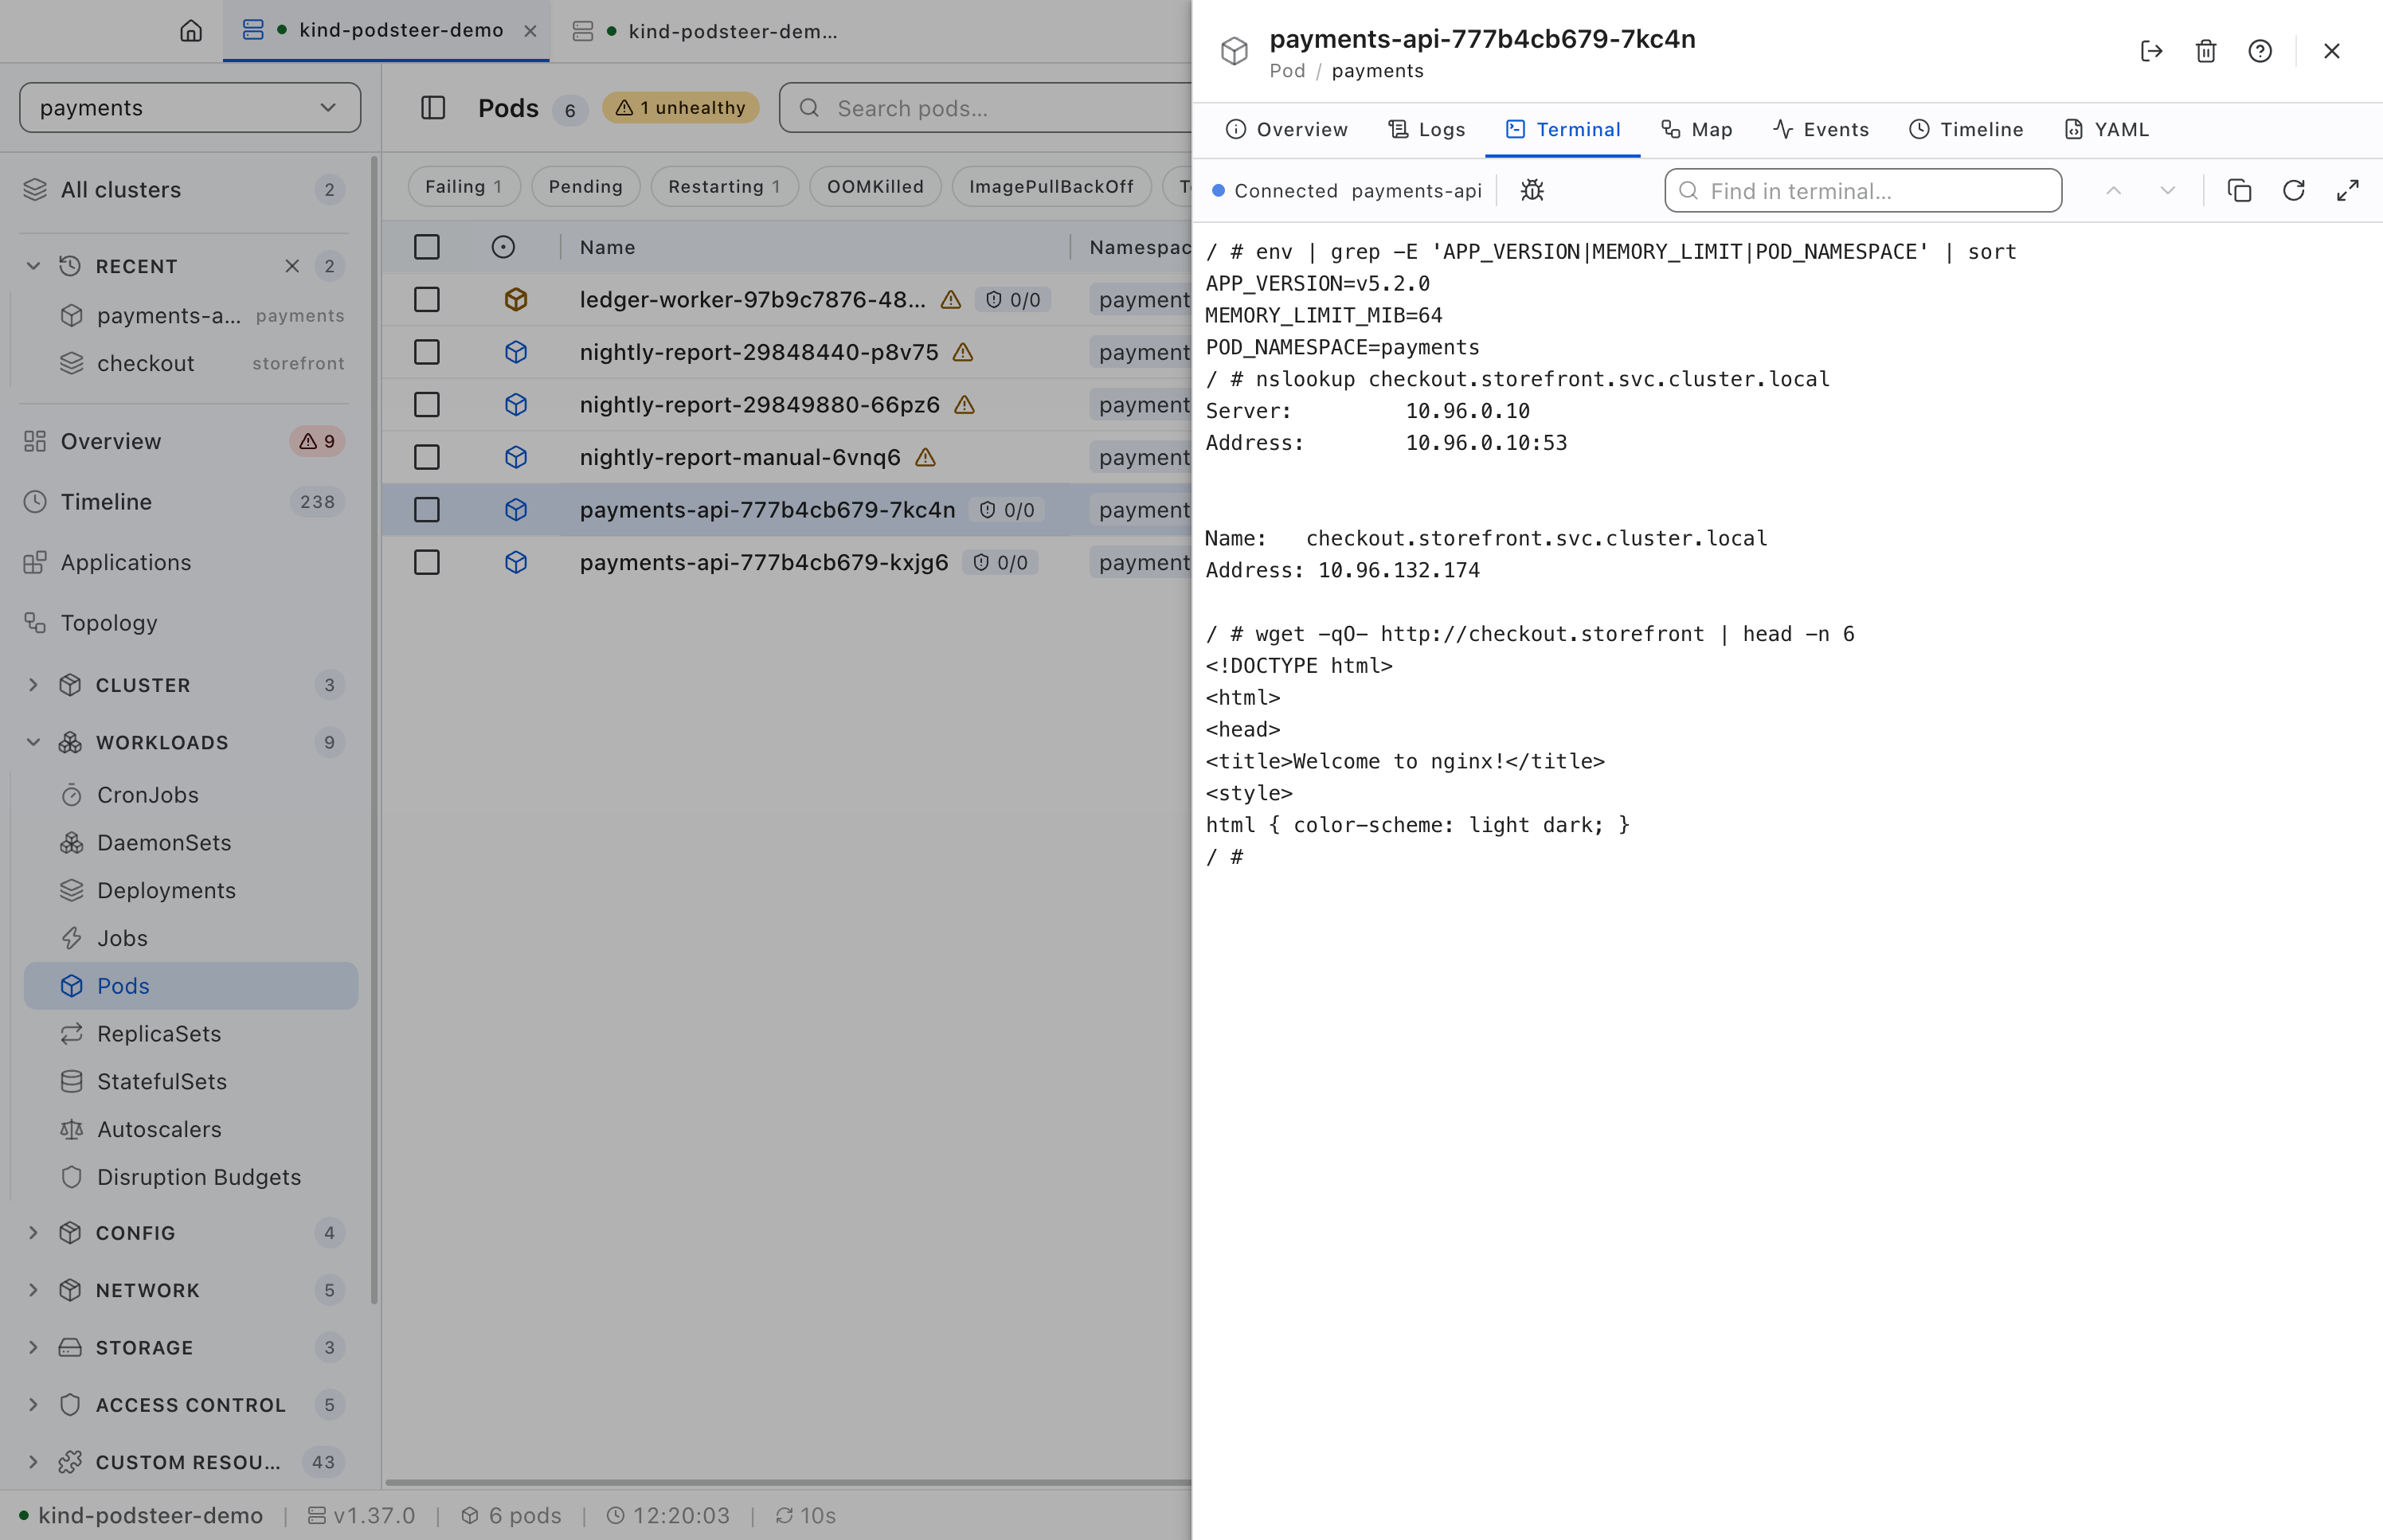Reconnect terminal using the refresh icon

point(2293,190)
